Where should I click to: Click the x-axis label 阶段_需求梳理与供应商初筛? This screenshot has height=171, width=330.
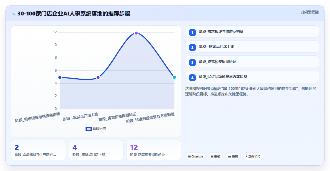(37, 117)
